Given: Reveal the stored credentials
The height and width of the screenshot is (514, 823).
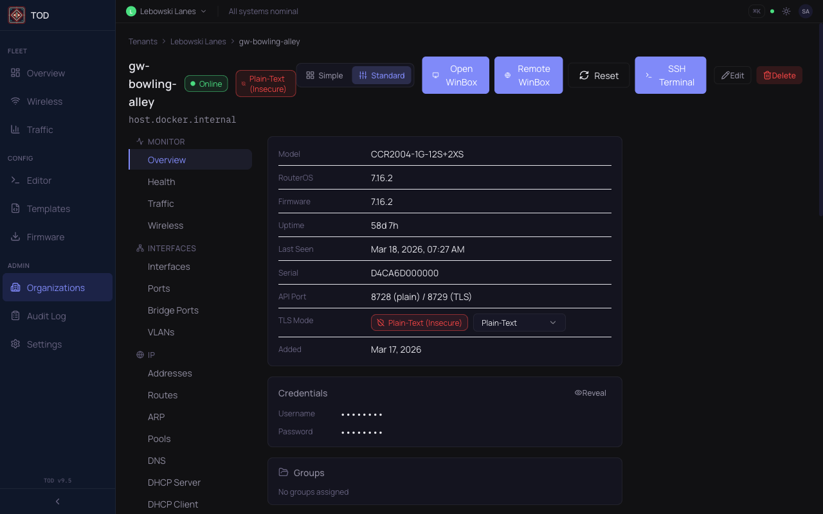Looking at the screenshot, I should 590,393.
